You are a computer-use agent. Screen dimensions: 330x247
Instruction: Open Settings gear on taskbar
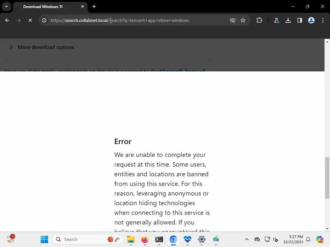tap(201, 239)
